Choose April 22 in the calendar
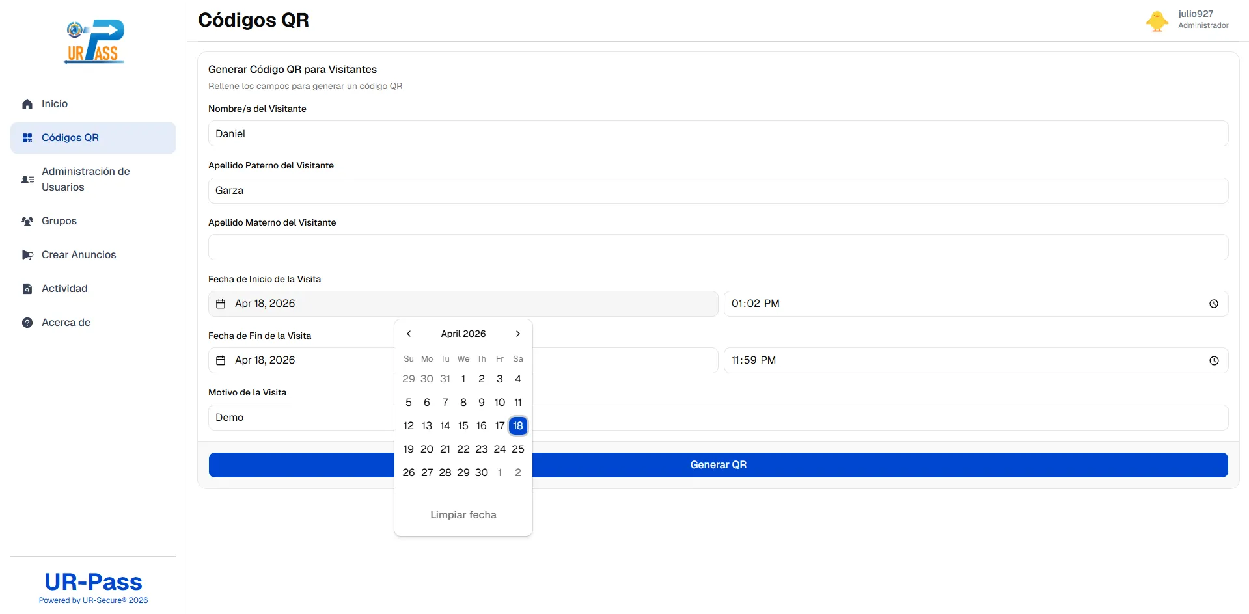This screenshot has width=1249, height=614. tap(463, 449)
